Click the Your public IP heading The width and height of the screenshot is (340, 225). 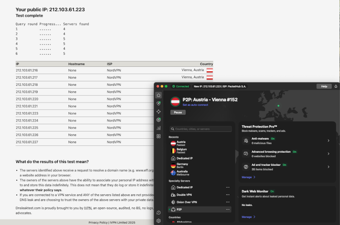pos(50,9)
